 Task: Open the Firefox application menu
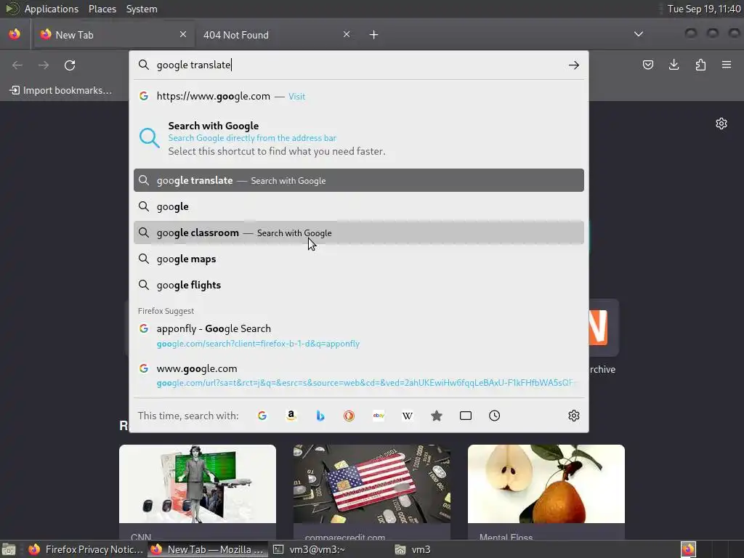(727, 65)
